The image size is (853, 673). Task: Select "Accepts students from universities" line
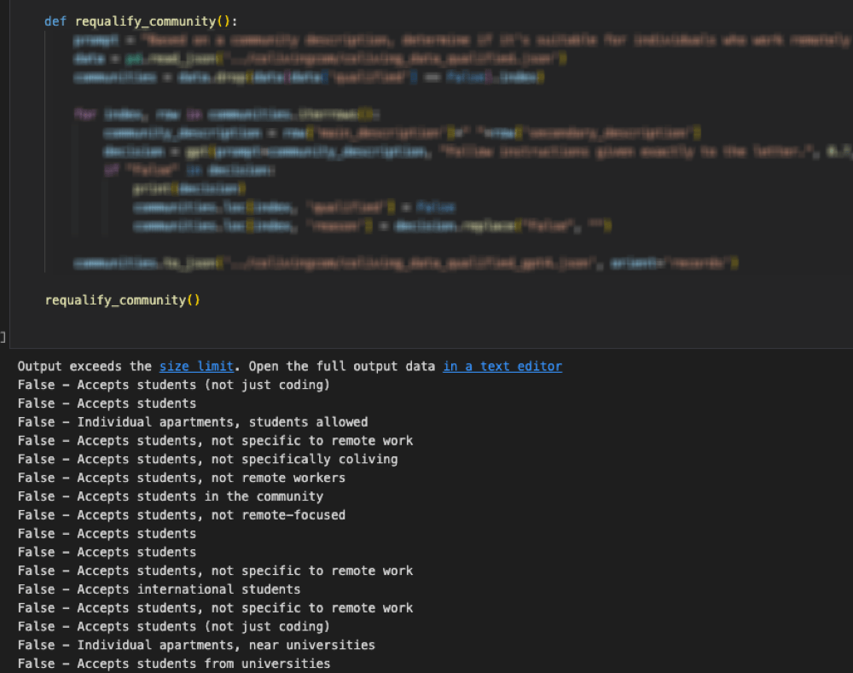pos(174,664)
